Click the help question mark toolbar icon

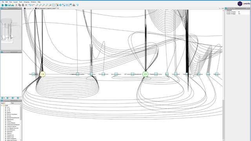click(x=78, y=5)
